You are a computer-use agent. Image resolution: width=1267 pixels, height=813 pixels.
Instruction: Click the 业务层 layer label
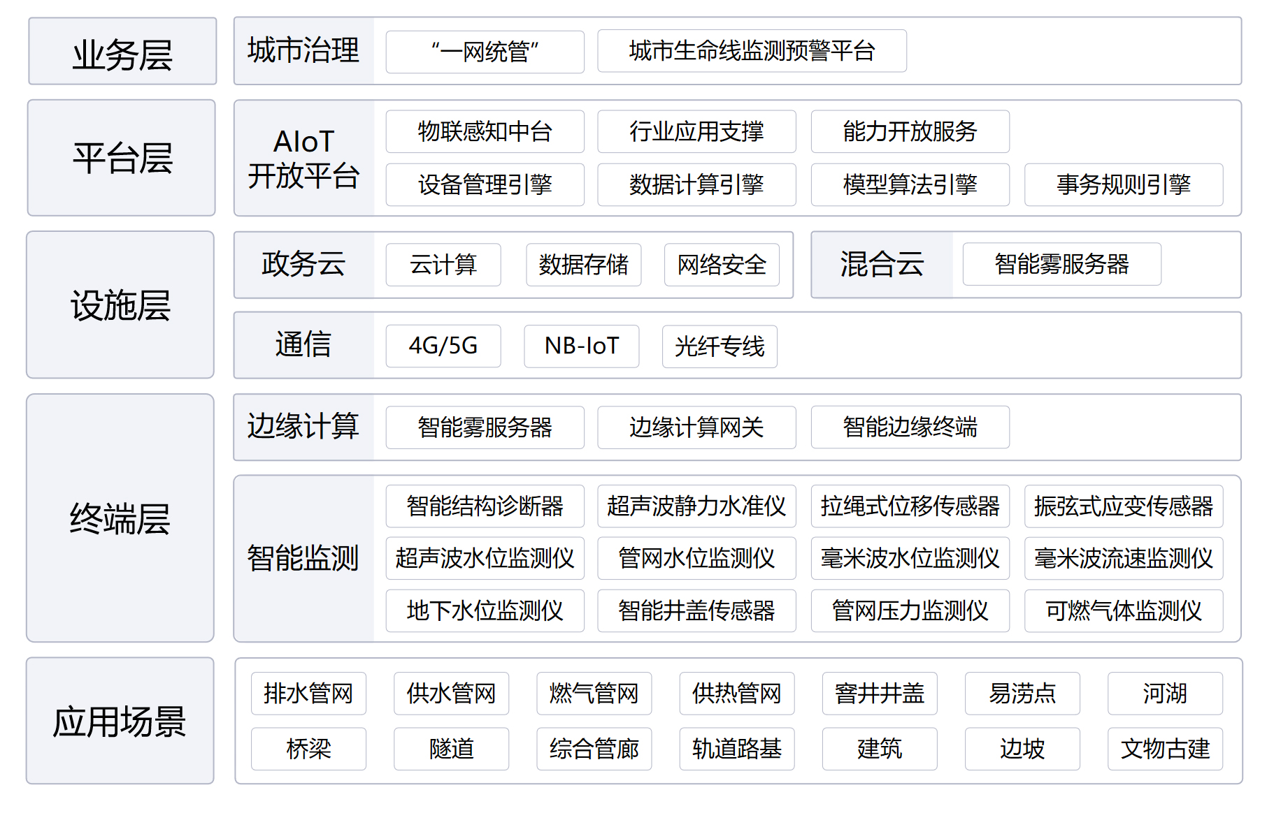coord(122,52)
